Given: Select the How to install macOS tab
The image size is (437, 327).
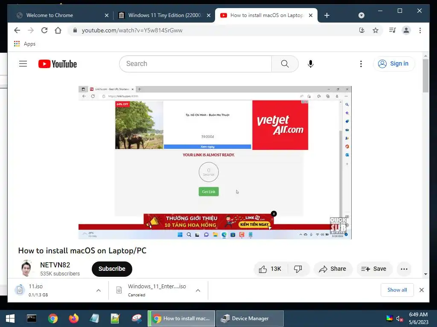Looking at the screenshot, I should click(x=266, y=15).
